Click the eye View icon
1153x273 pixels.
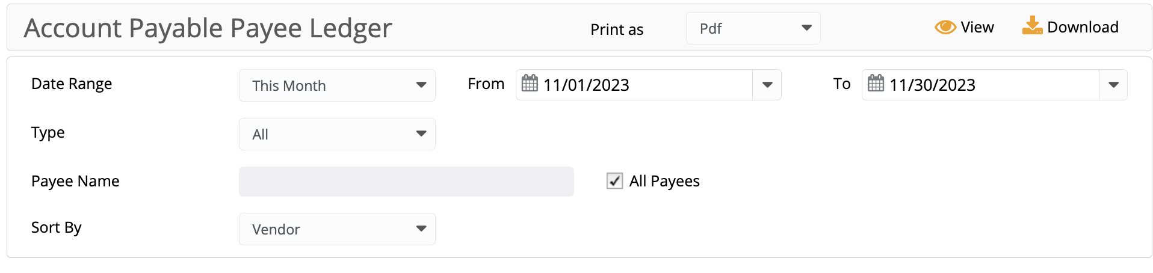point(945,27)
